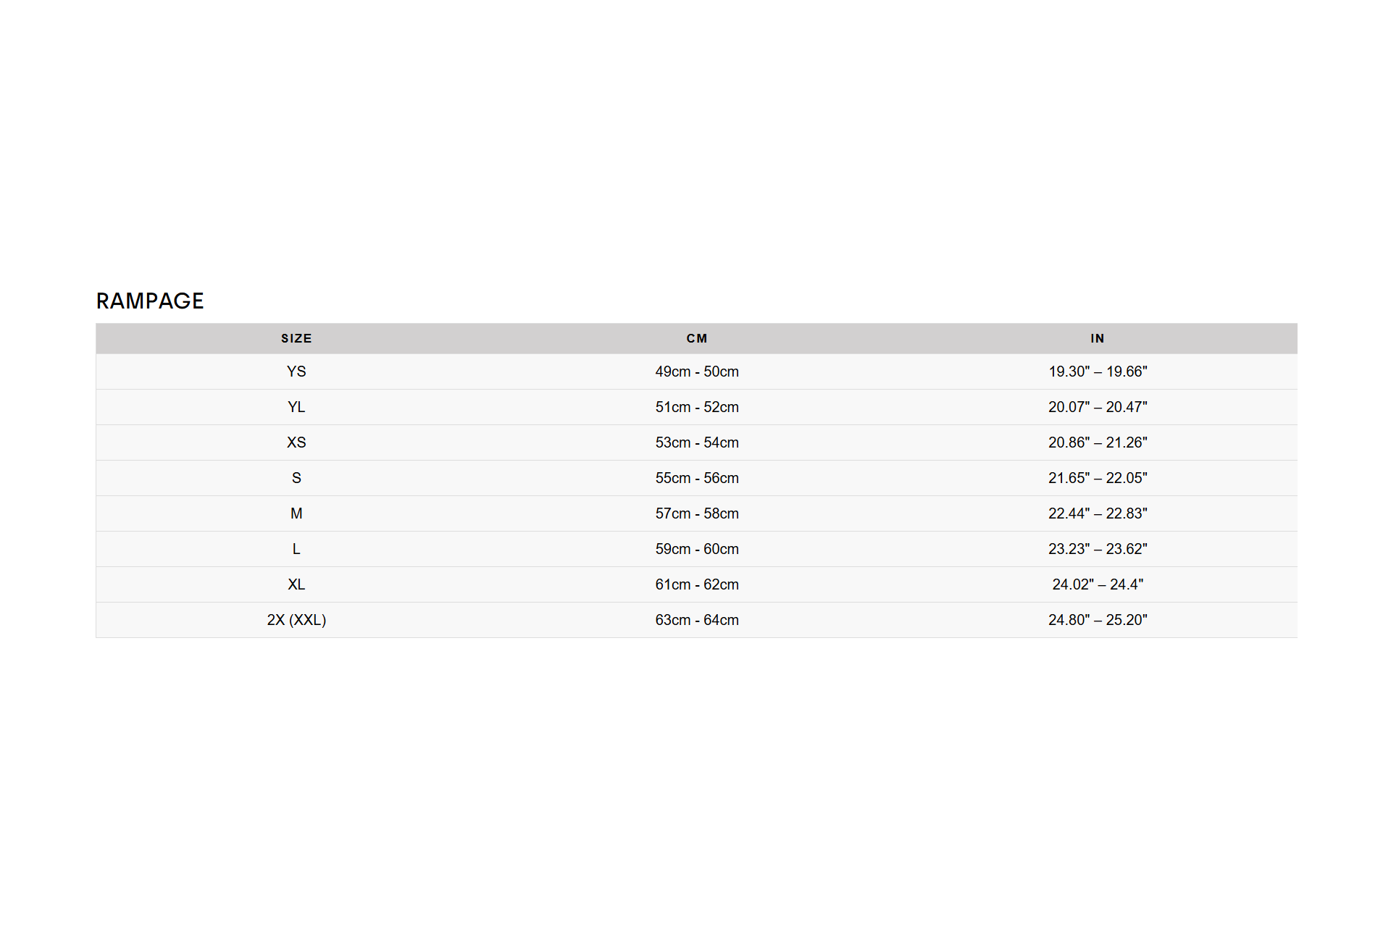Click the 63cm - 64cm measurement
Viewport: 1391px width, 927px height.
click(697, 620)
